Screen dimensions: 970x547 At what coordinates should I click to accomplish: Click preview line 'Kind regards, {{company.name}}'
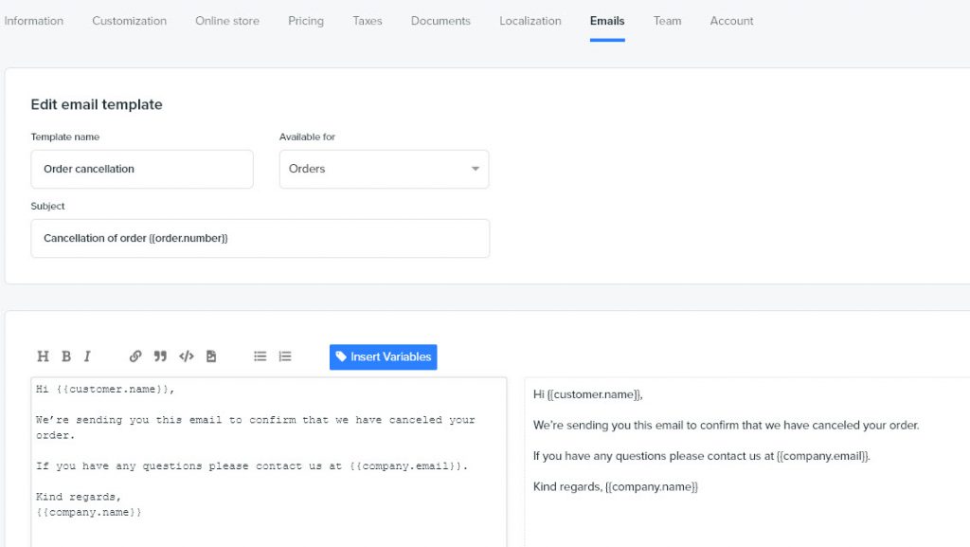pyautogui.click(x=616, y=487)
